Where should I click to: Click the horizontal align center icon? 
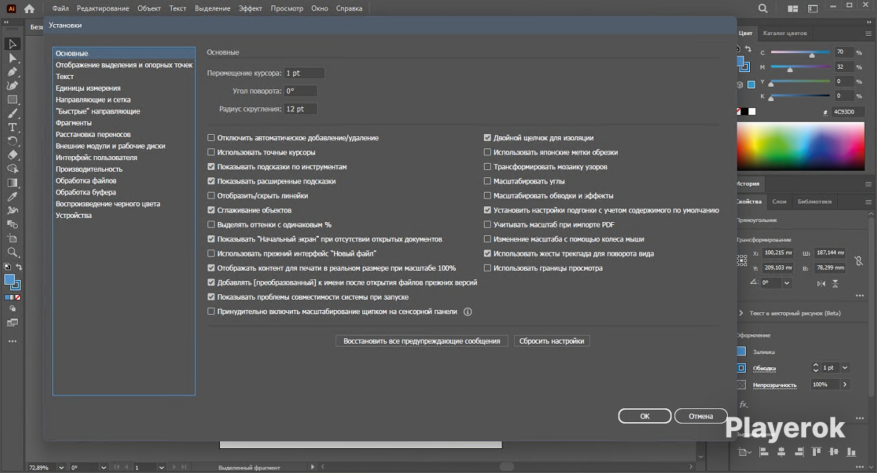pos(781,452)
